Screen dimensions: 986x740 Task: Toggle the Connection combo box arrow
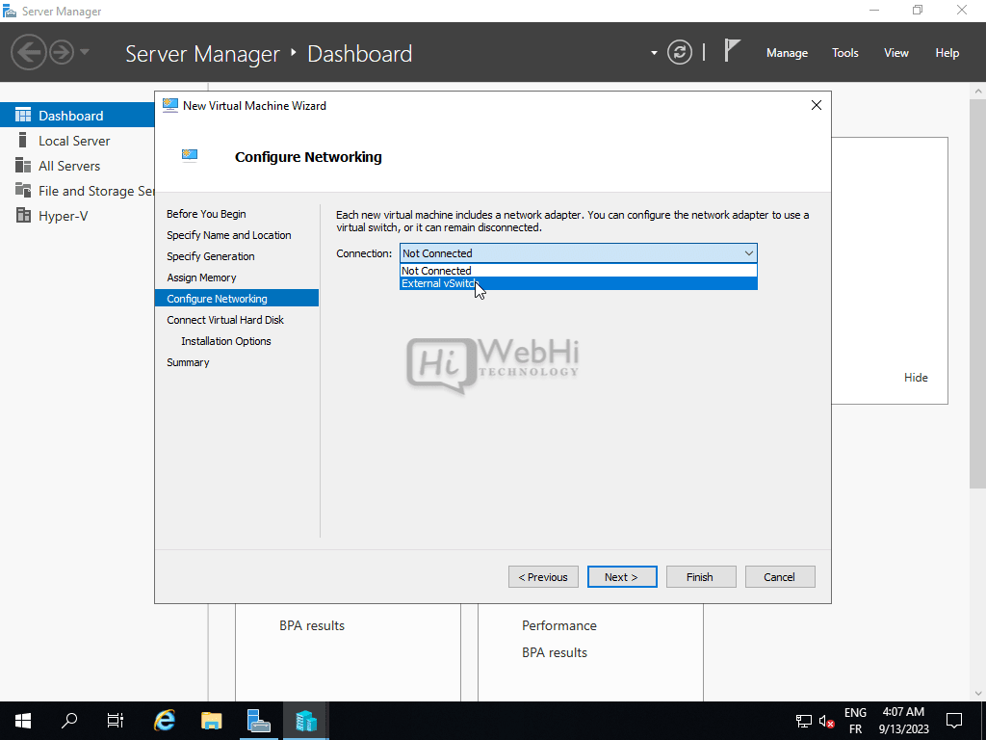pyautogui.click(x=748, y=253)
